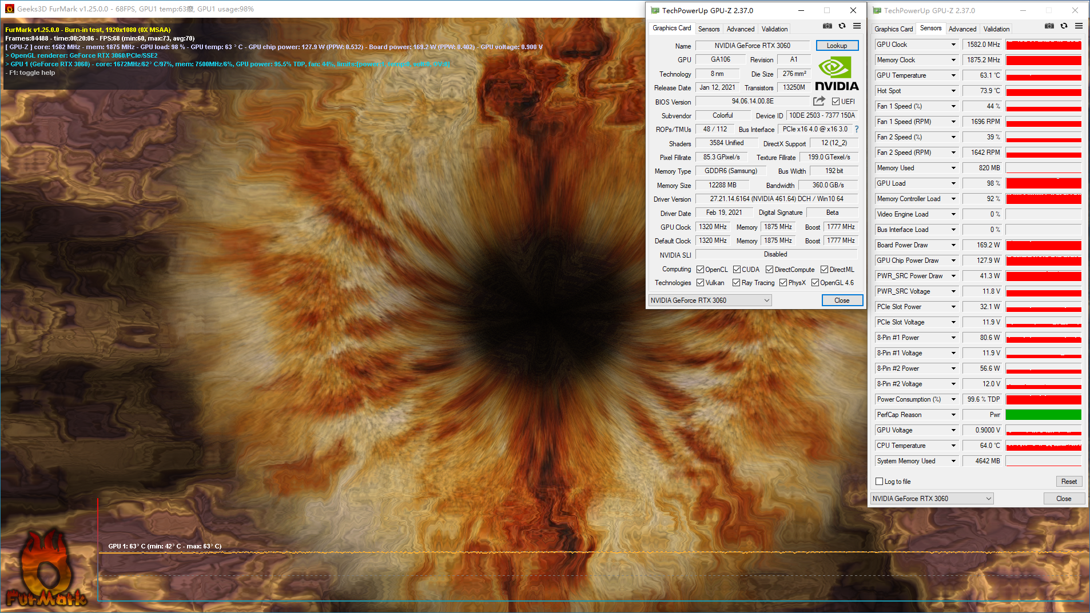Toggle the DirectCompute checkbox
Image resolution: width=1090 pixels, height=613 pixels.
769,270
